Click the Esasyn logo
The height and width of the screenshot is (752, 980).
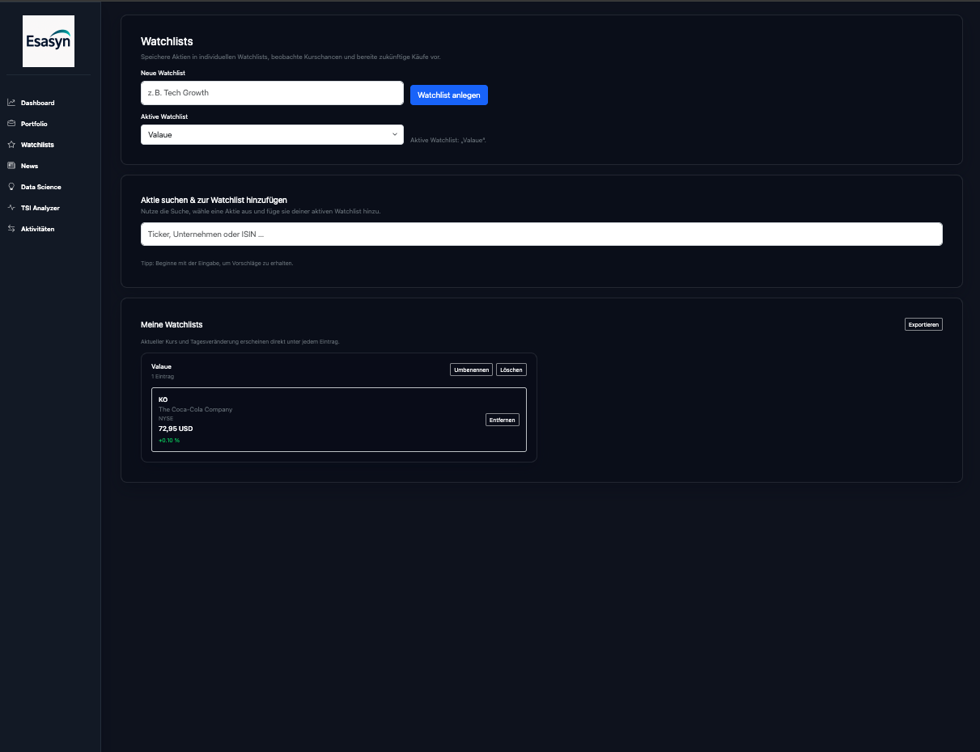49,41
